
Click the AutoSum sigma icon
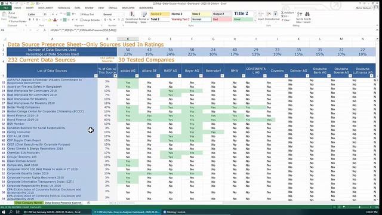pyautogui.click(x=282, y=13)
